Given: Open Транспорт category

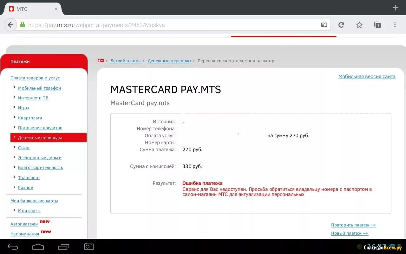Looking at the screenshot, I should click(x=29, y=177).
